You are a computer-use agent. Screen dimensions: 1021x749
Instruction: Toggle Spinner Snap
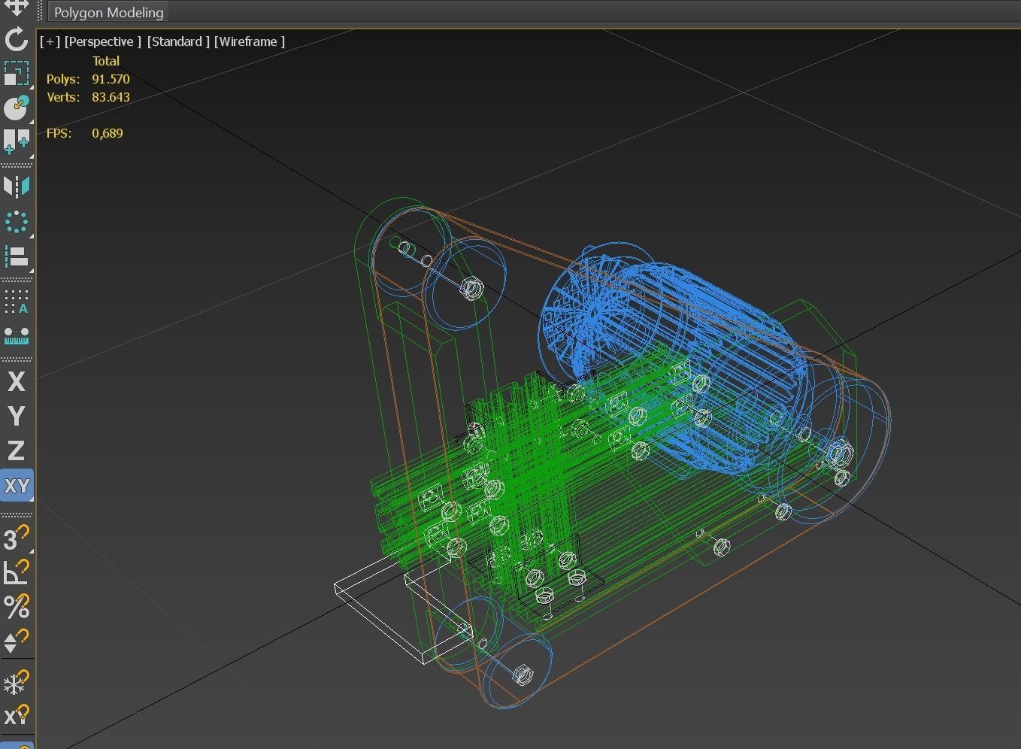(x=16, y=641)
